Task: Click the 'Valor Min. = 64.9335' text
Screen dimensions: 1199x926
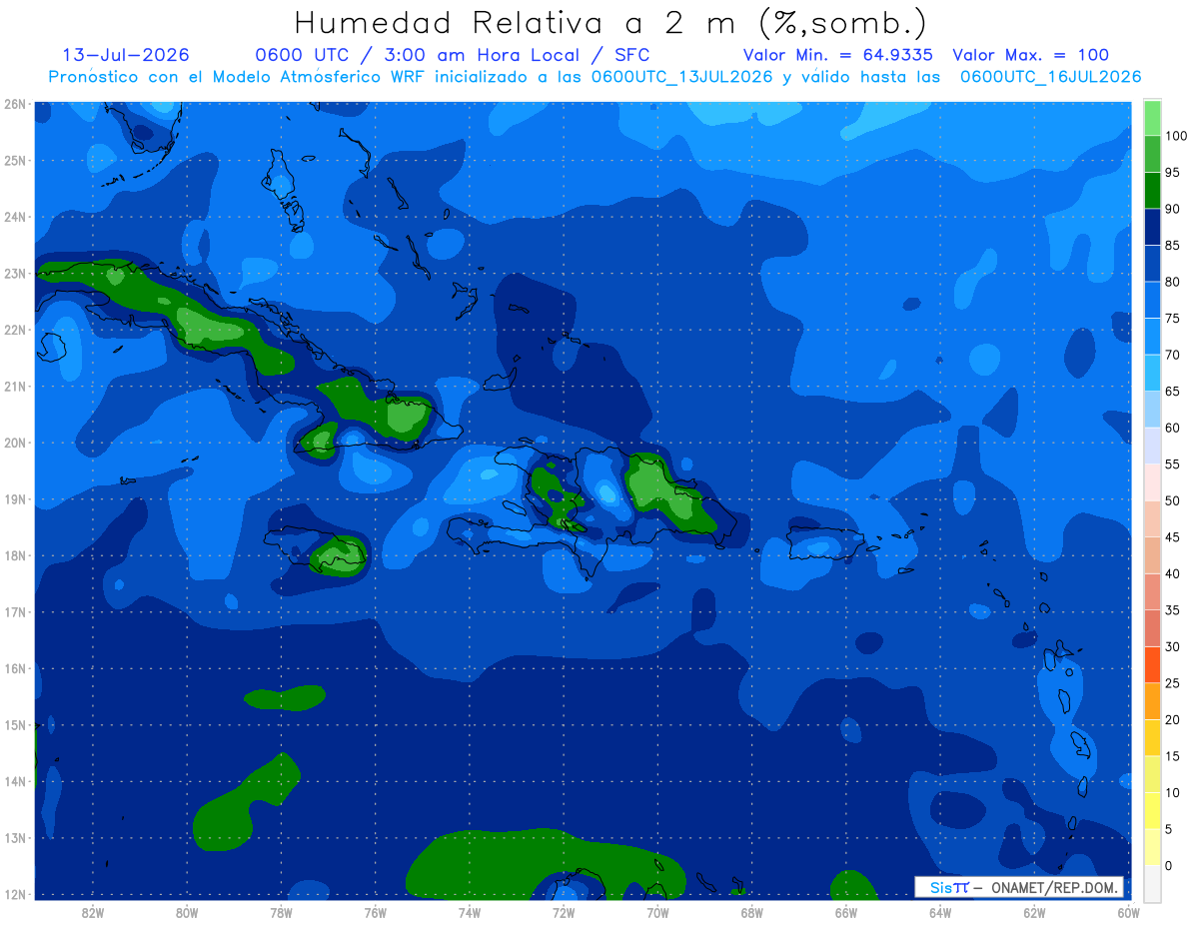Action: [838, 55]
